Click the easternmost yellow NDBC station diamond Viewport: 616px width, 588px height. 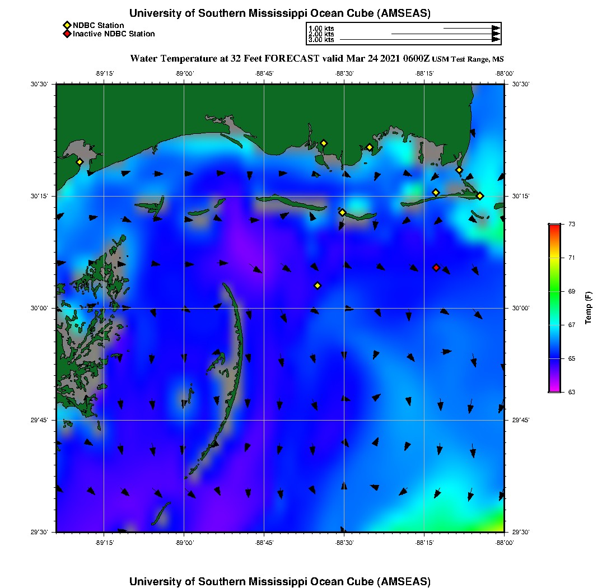coord(480,195)
